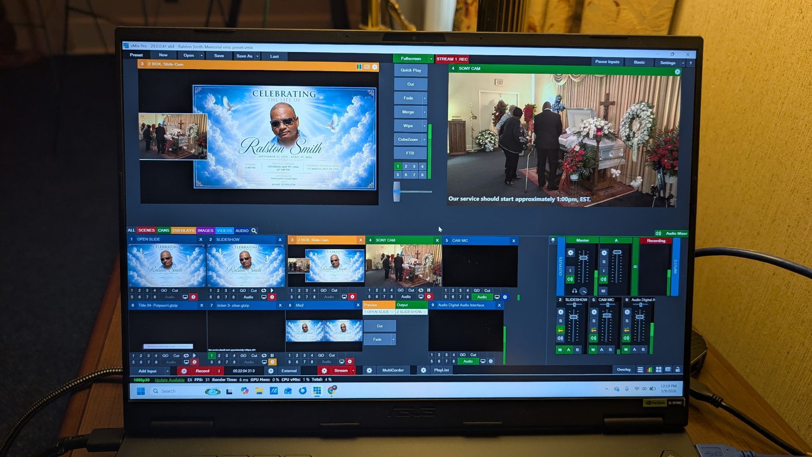The width and height of the screenshot is (812, 457).
Task: Open ticker 3 input orange settings gear
Action: tap(273, 362)
